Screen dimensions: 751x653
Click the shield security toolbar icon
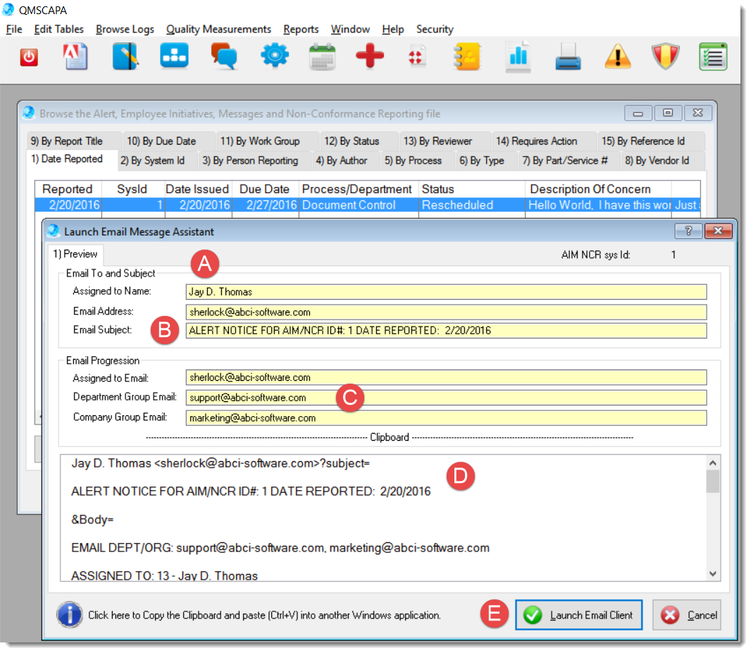(665, 56)
